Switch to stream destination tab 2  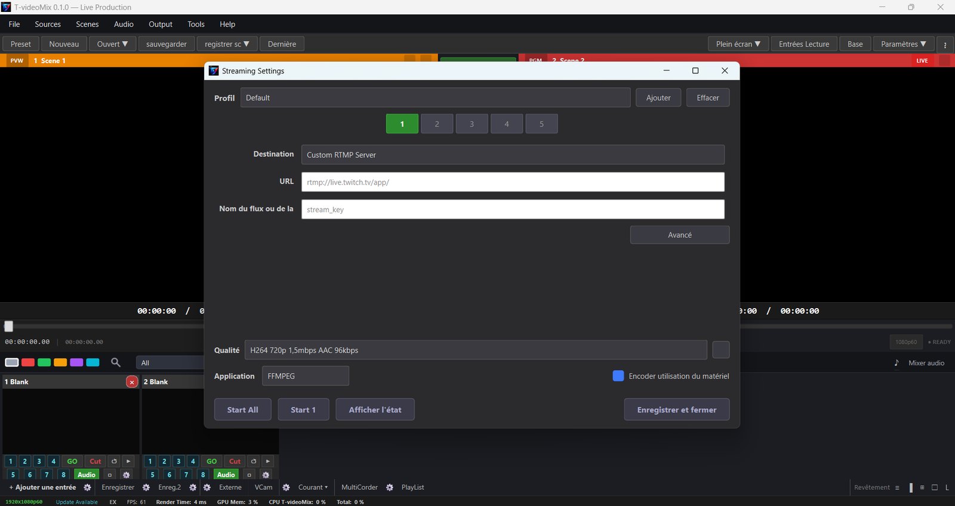[x=437, y=124]
